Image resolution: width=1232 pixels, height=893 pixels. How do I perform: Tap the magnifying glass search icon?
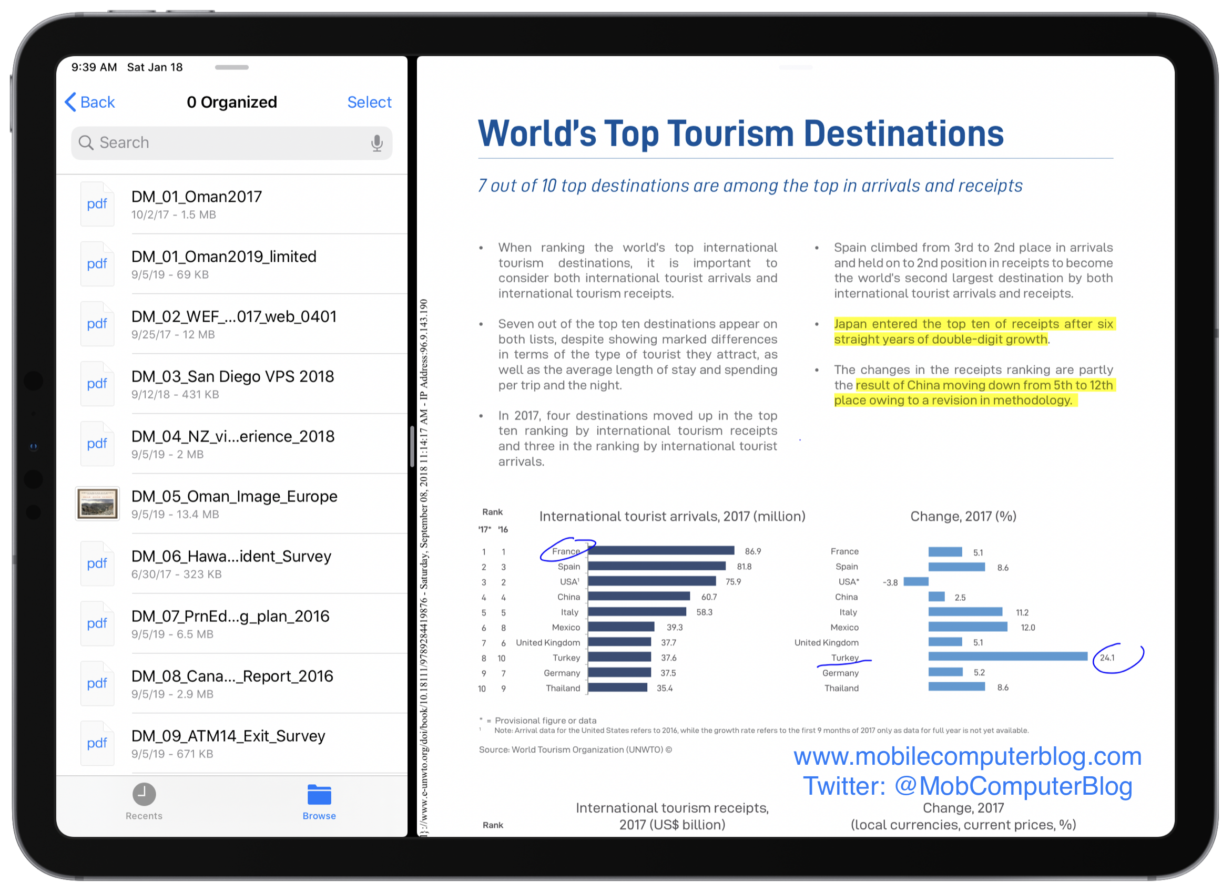point(86,143)
